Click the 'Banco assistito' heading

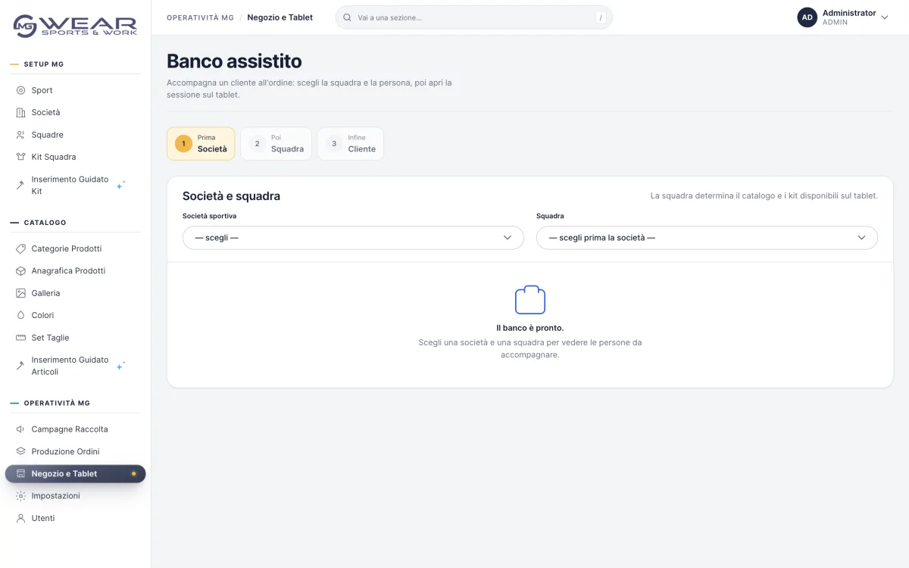pos(234,61)
